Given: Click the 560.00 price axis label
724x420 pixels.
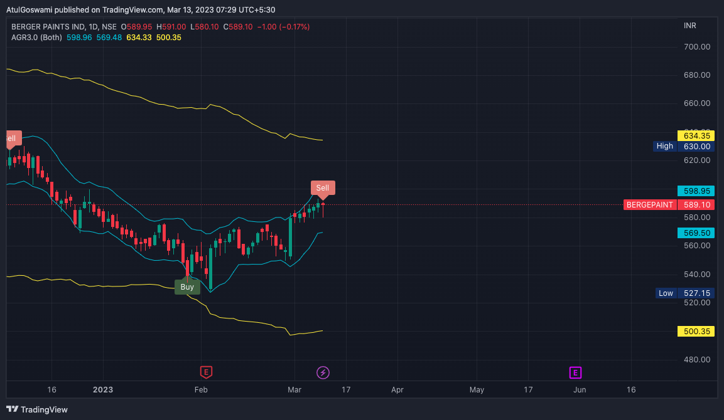Looking at the screenshot, I should pos(697,246).
